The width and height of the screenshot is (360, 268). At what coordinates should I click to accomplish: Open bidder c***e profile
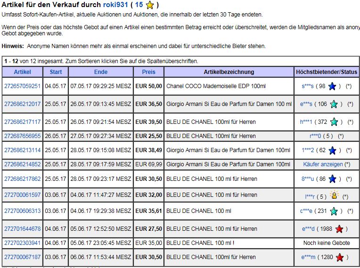[306, 211]
